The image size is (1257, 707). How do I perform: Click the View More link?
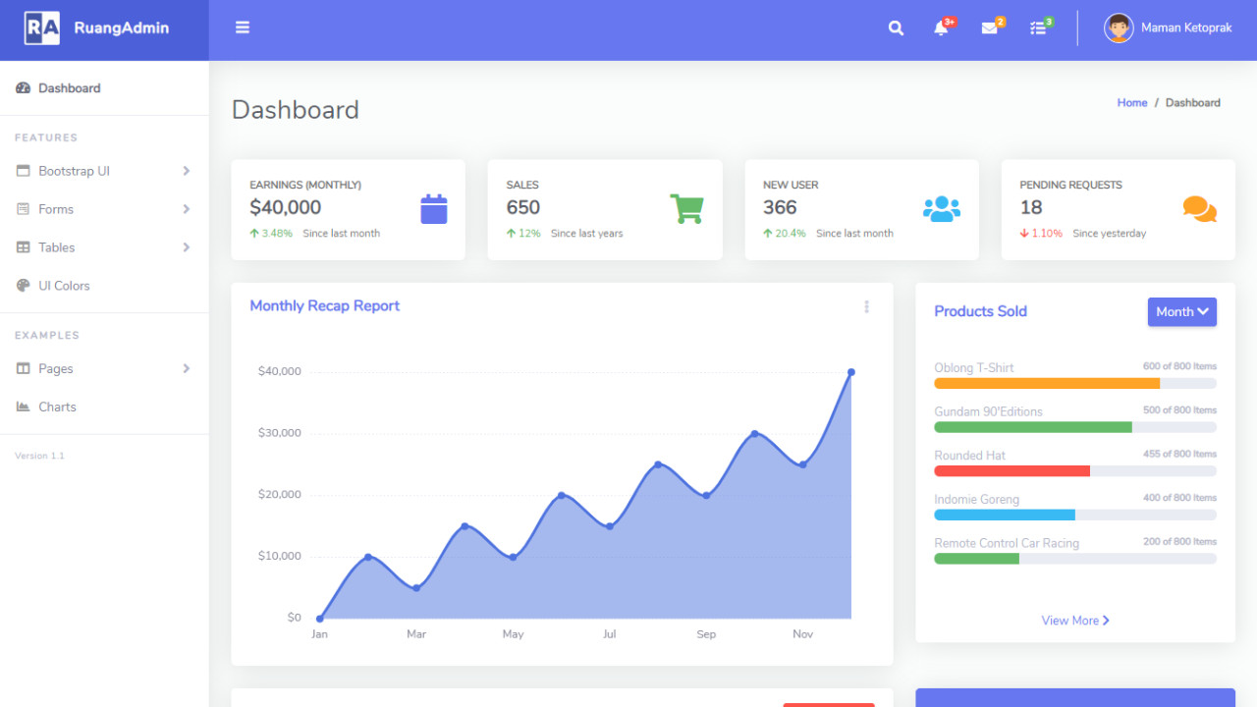(1075, 621)
